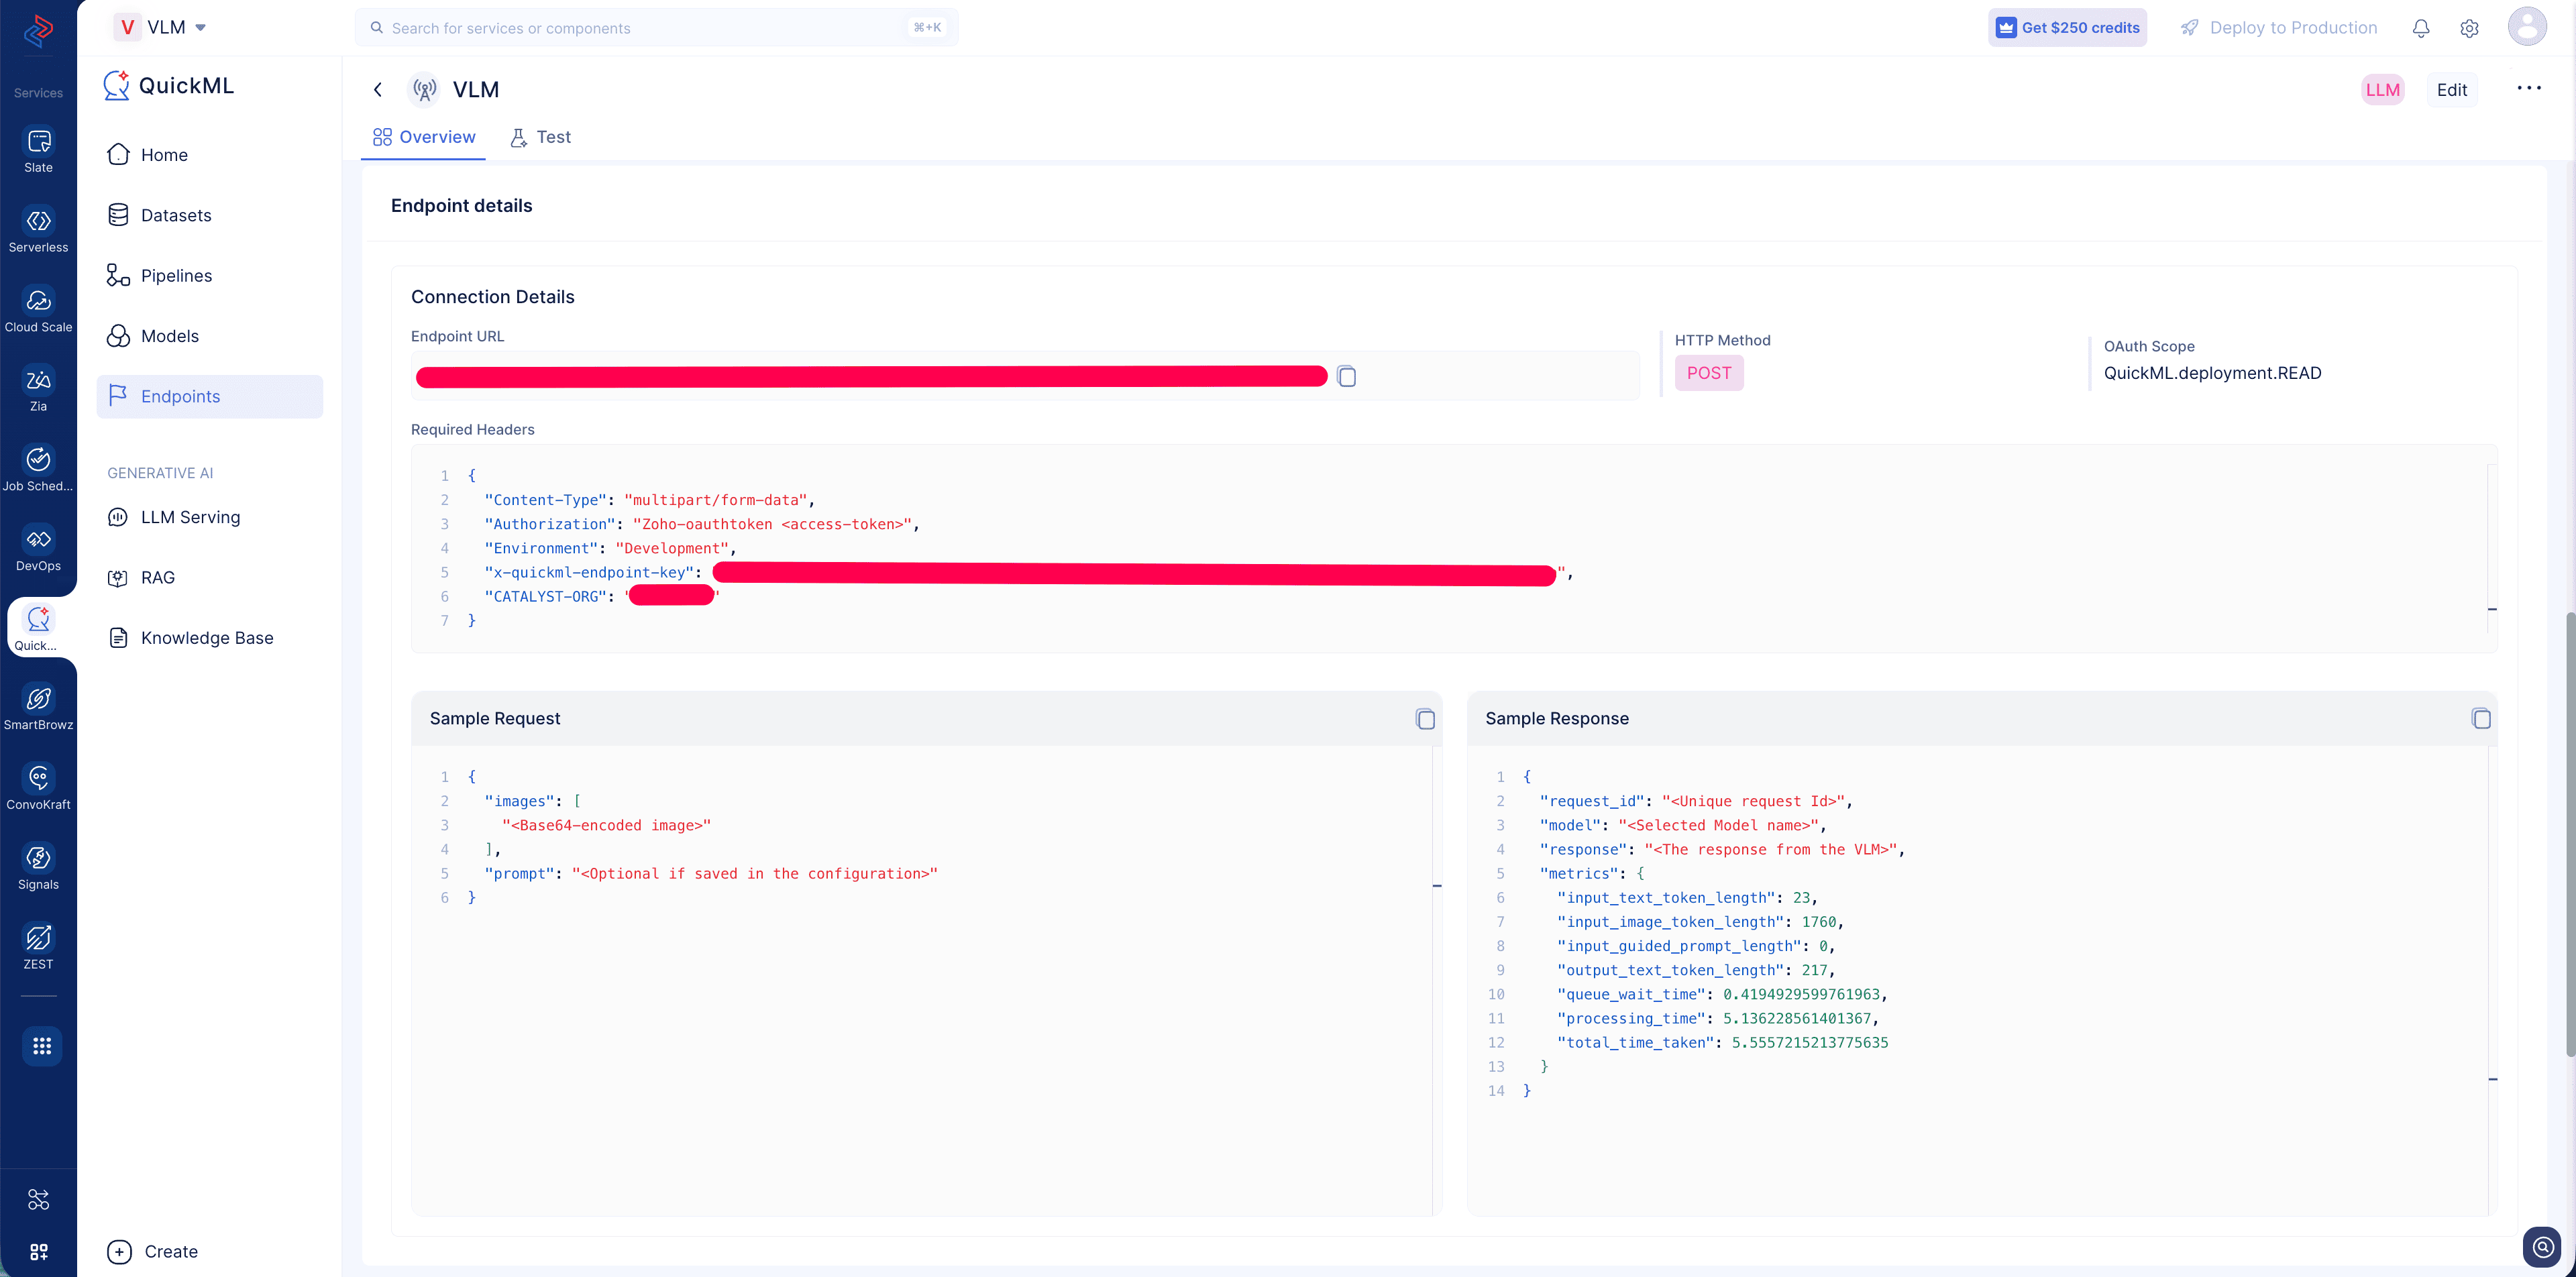Click the "request_id" line in Sample Response
The width and height of the screenshot is (2576, 1277).
(x=1696, y=801)
